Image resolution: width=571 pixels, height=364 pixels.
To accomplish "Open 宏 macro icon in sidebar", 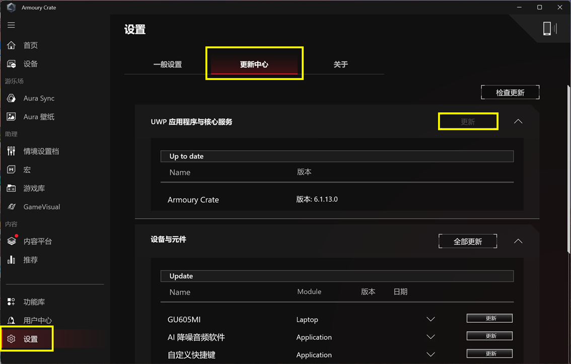I will [11, 169].
